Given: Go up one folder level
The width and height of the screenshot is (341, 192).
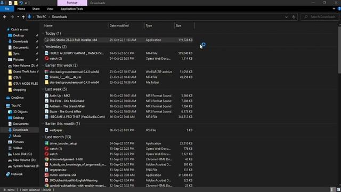Looking at the screenshot, I should click(x=23, y=17).
